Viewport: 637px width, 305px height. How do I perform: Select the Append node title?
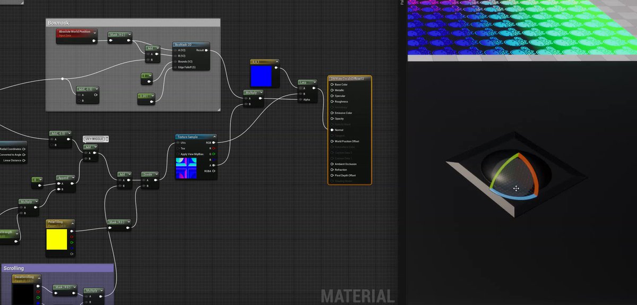(63, 178)
